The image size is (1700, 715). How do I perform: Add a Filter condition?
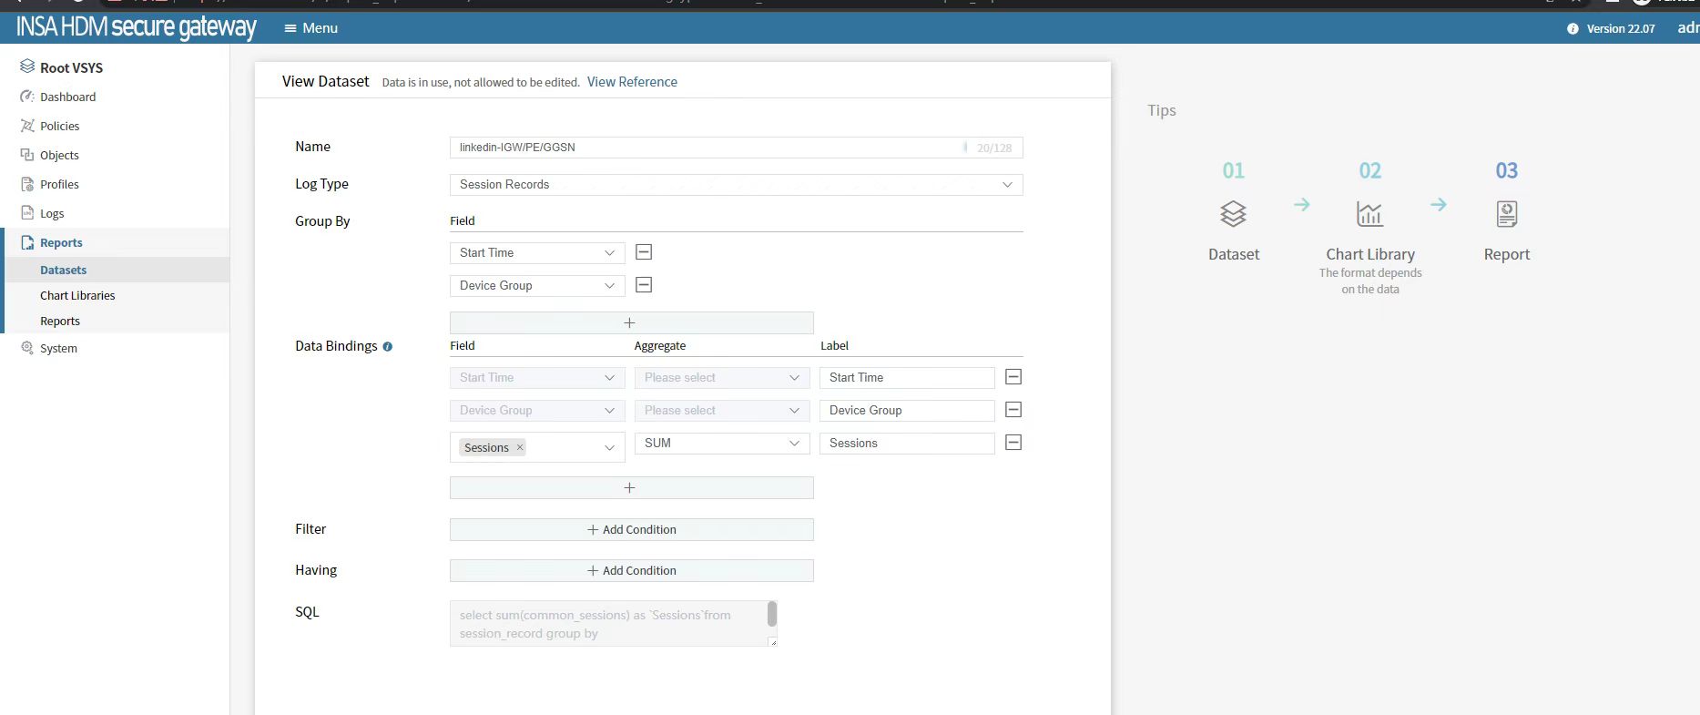coord(631,530)
